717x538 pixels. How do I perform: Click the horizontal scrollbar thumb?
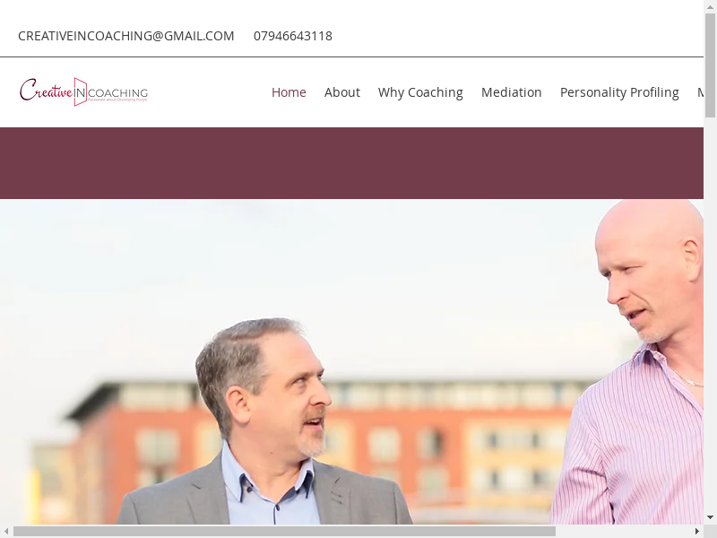coord(284,531)
